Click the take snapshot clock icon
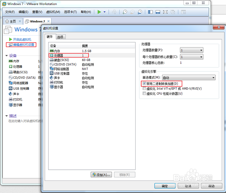226x193 pixels. [125, 12]
